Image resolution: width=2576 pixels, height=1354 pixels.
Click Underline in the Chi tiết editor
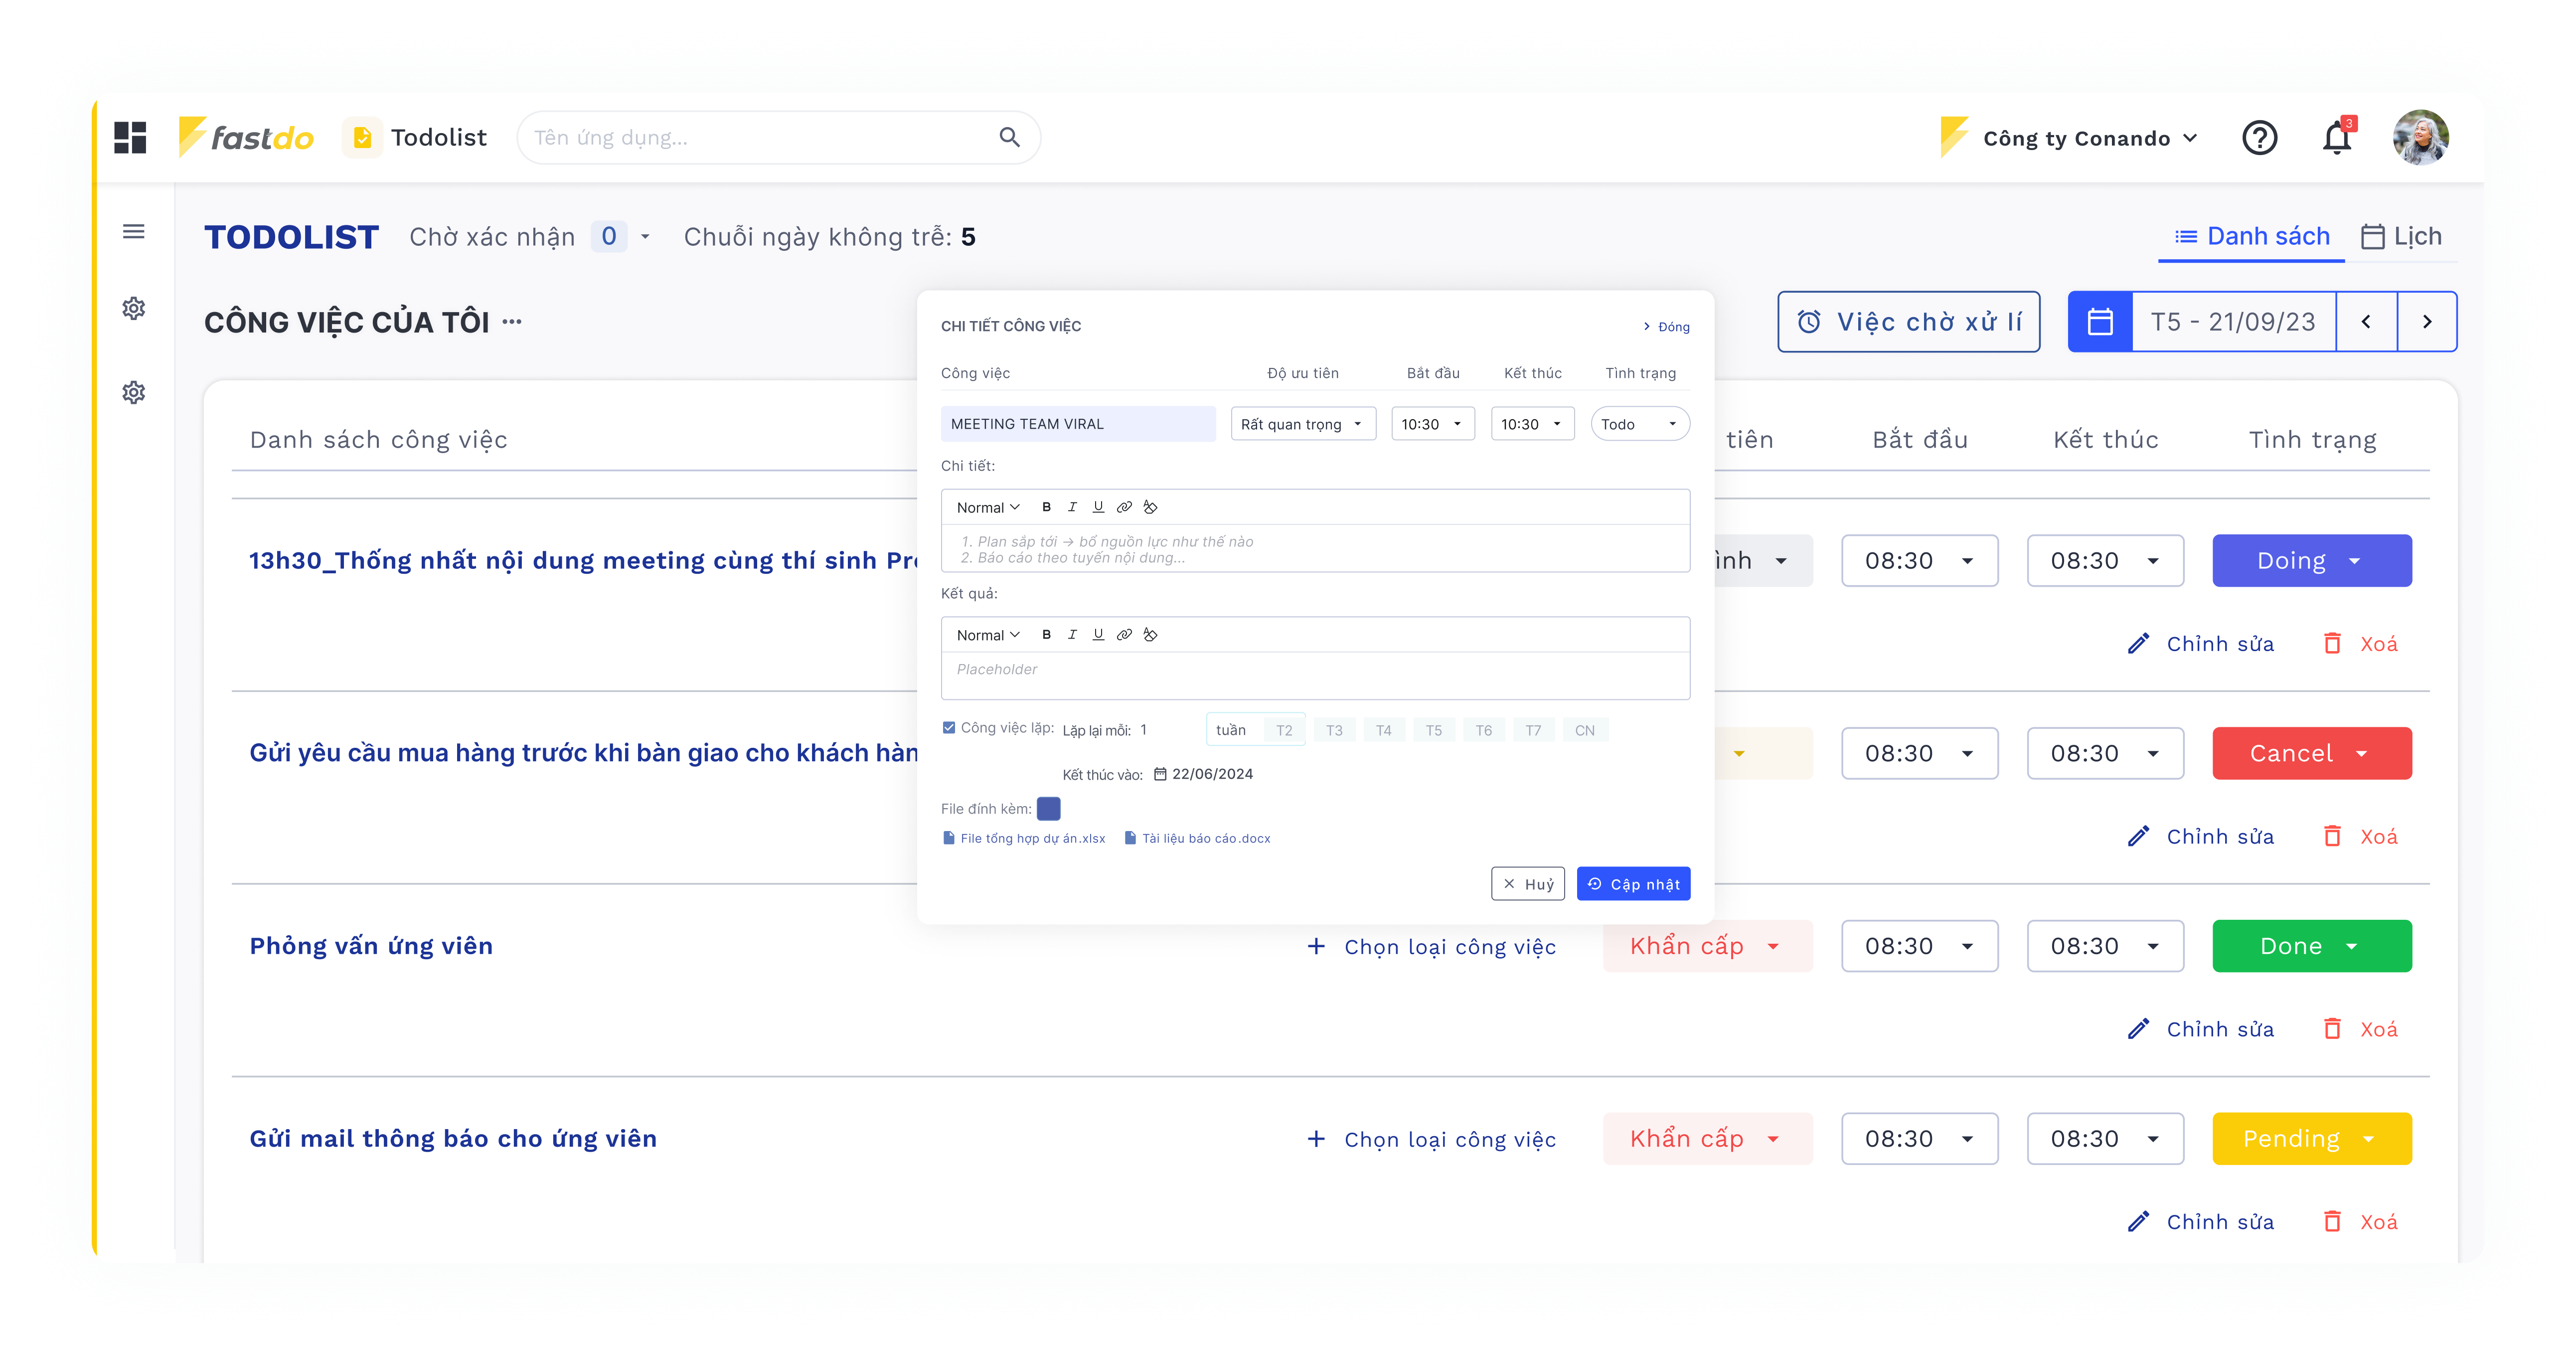tap(1098, 507)
